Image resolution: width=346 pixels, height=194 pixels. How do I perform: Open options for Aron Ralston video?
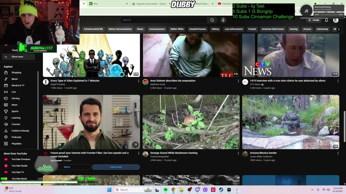coord(238,81)
